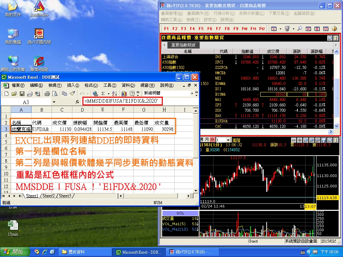Zoom out chart with minus magnifier

click(x=306, y=140)
